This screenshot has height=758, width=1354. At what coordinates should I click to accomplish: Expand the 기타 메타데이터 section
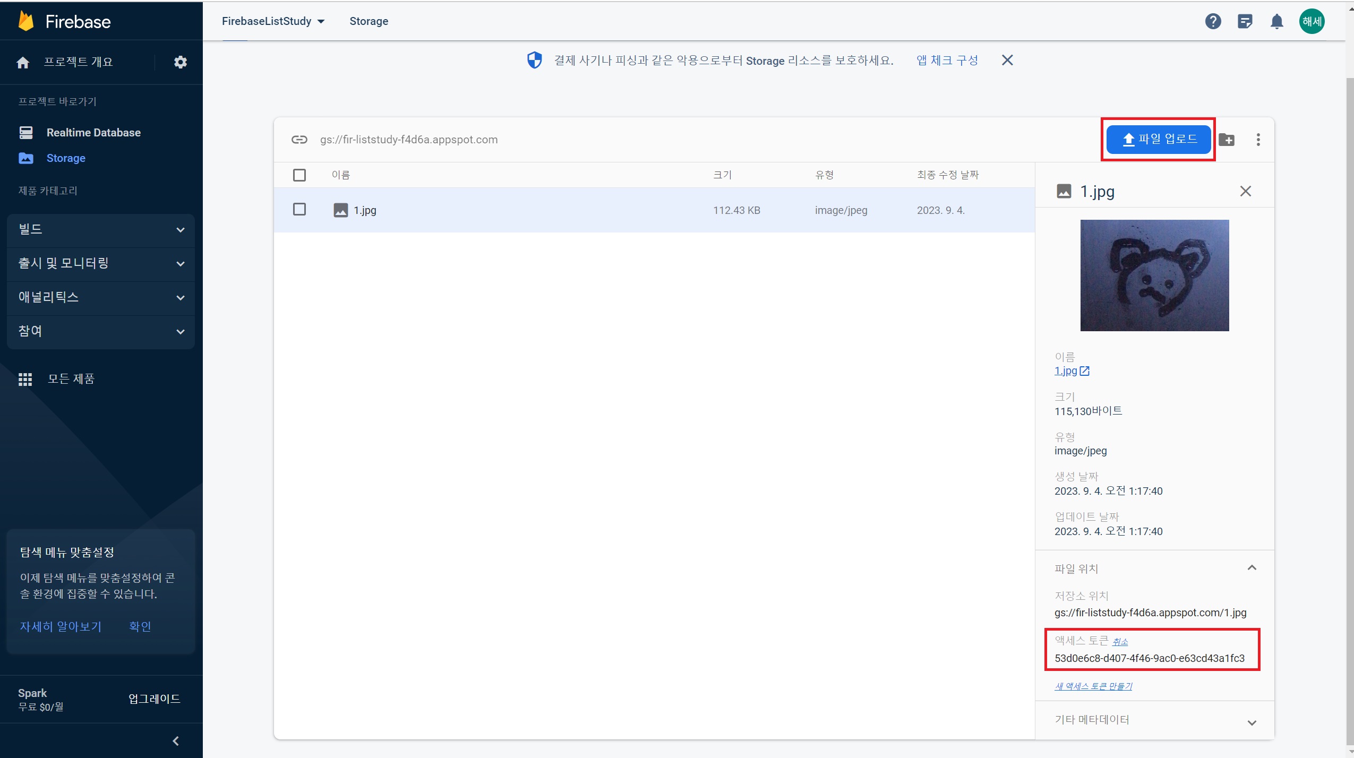(1252, 722)
